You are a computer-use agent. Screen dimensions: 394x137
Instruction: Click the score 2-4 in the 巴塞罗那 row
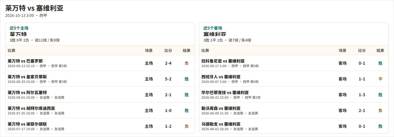tap(168, 63)
